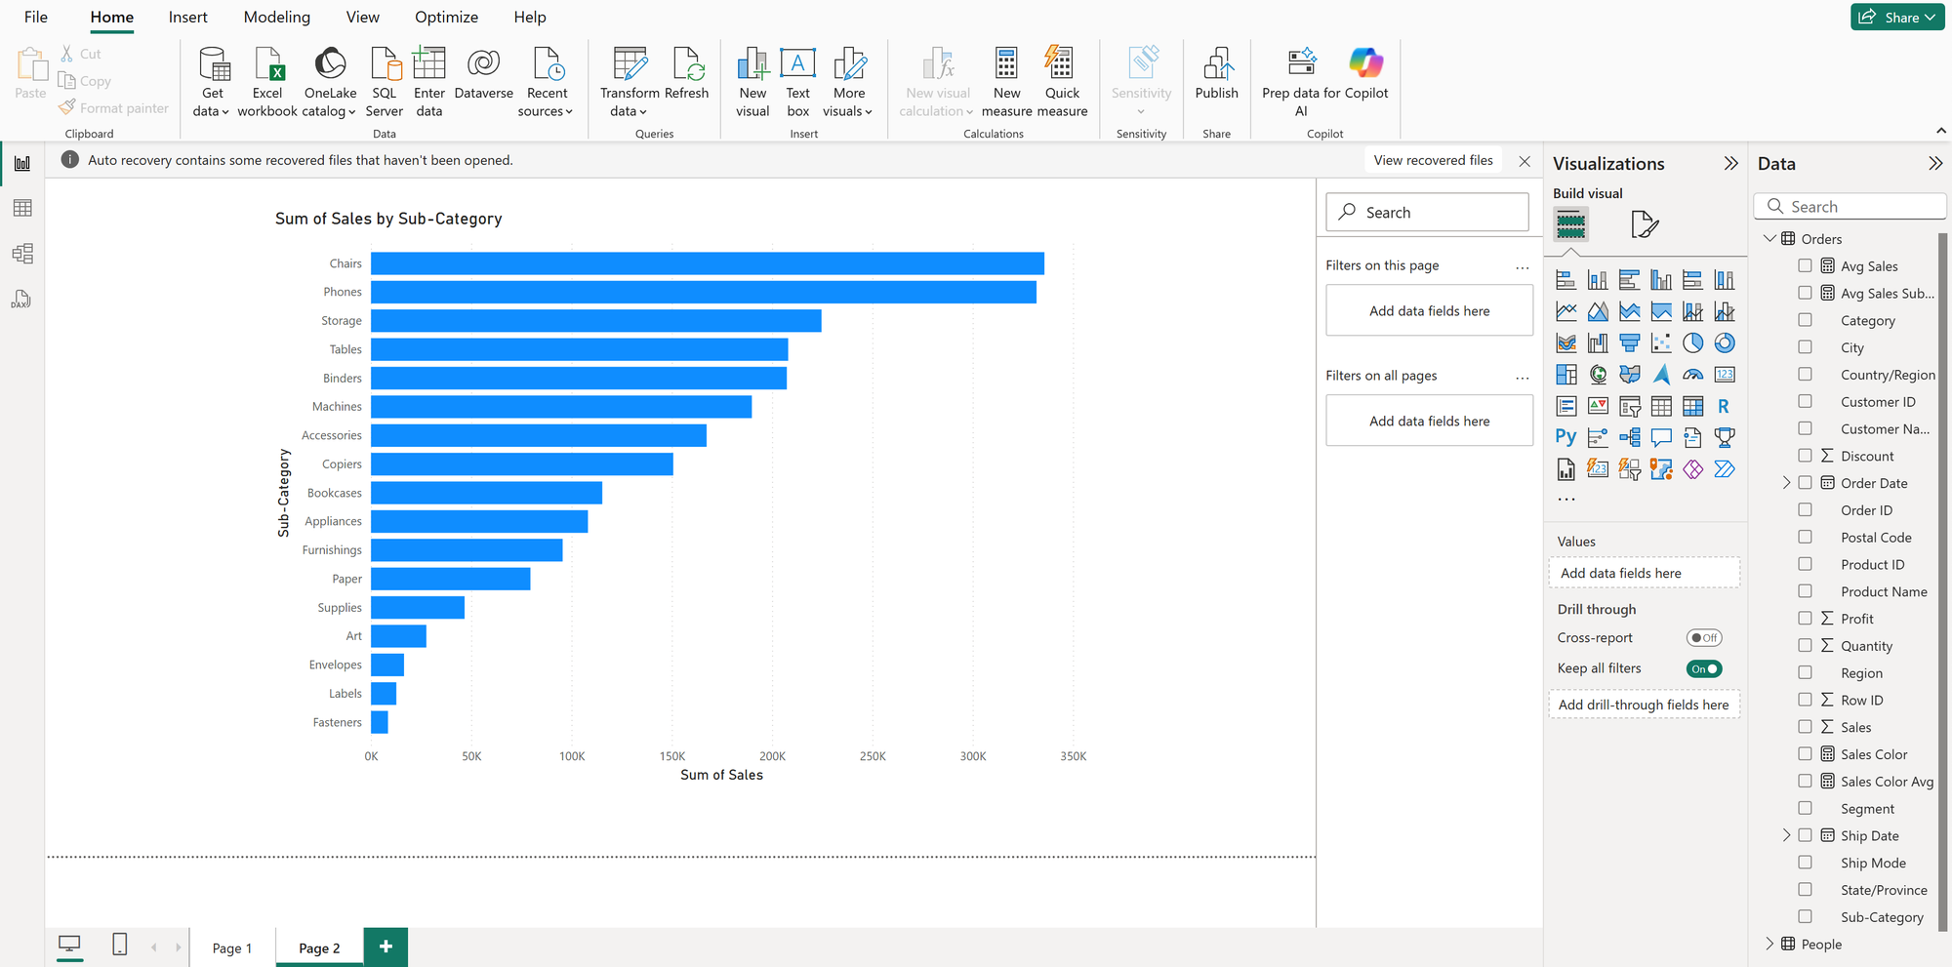Open DAX query view from left sidebar
The width and height of the screenshot is (1952, 967).
(22, 300)
